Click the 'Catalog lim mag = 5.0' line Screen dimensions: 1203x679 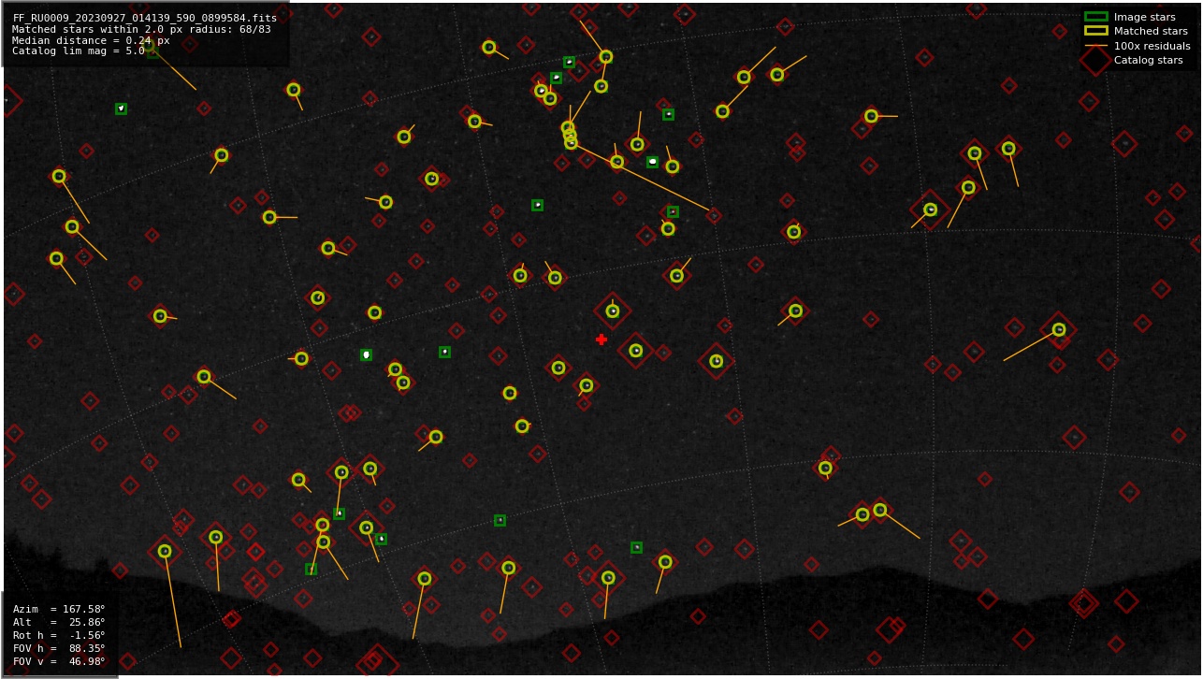[79, 51]
